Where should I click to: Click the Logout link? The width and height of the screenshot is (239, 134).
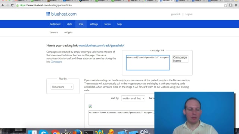tap(189, 14)
